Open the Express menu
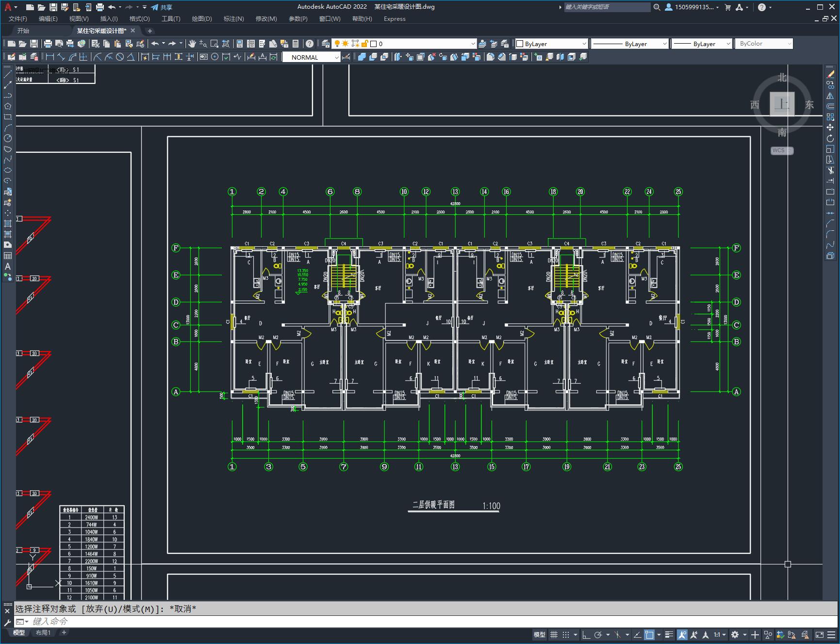This screenshot has width=840, height=644. (395, 19)
